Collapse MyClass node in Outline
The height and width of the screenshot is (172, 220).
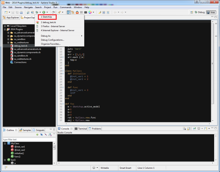[5, 143]
